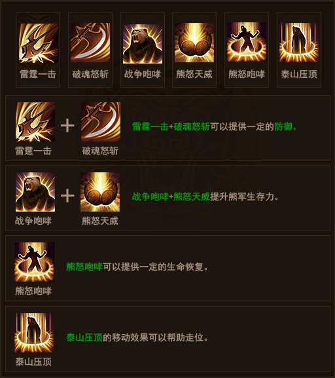This screenshot has width=335, height=378.
Task: Click the green 防御 keyword link
Action: [x=283, y=126]
